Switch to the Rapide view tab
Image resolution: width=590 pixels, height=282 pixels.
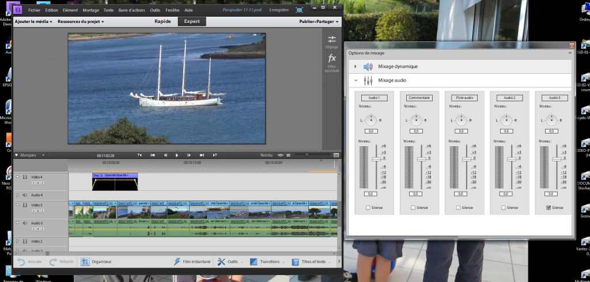click(163, 21)
